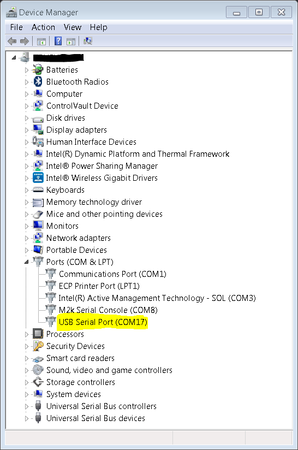Select the Universal Serial Bus devices label
Image resolution: width=298 pixels, height=450 pixels.
96,418
